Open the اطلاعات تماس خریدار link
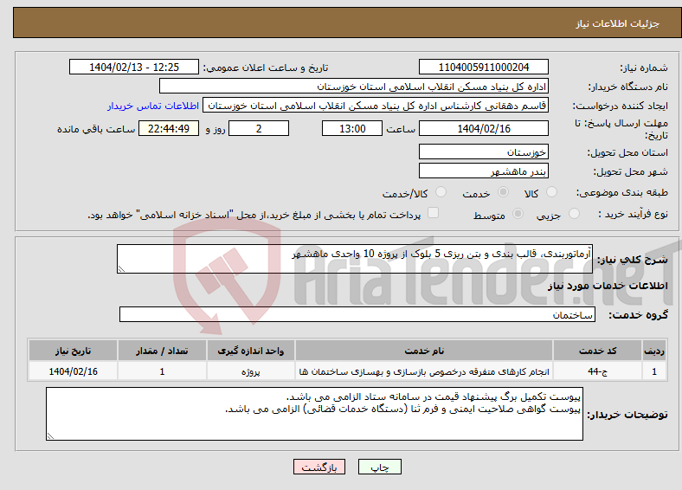This screenshot has width=682, height=490. (x=153, y=106)
